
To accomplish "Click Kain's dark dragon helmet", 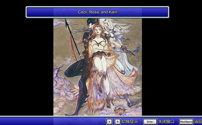I will (x=91, y=22).
